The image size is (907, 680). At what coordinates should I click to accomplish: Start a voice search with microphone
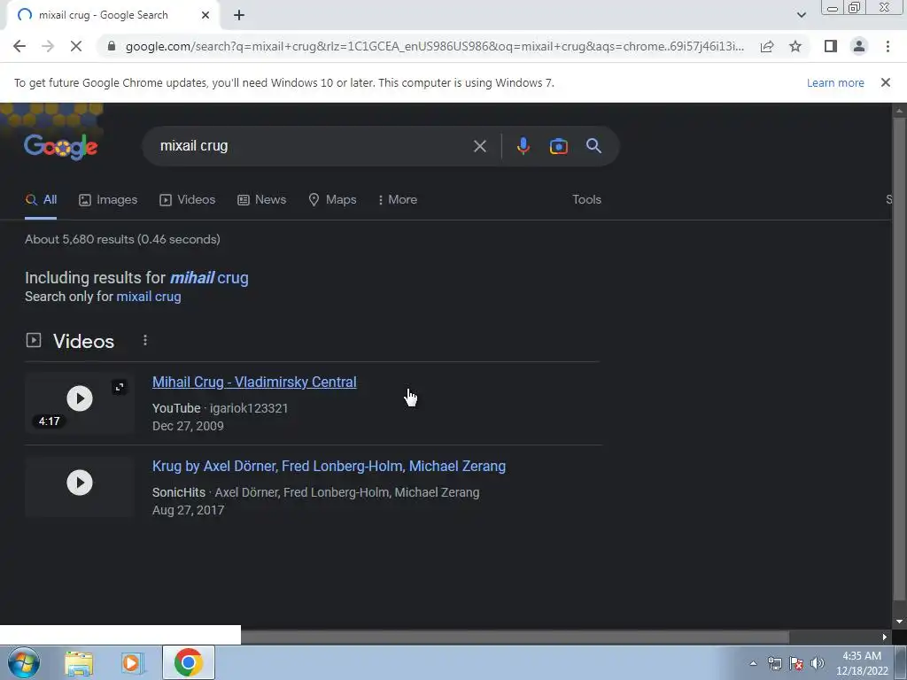(523, 146)
